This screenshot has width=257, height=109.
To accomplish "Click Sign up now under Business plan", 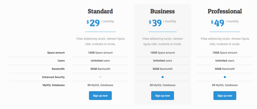I will (x=162, y=96).
